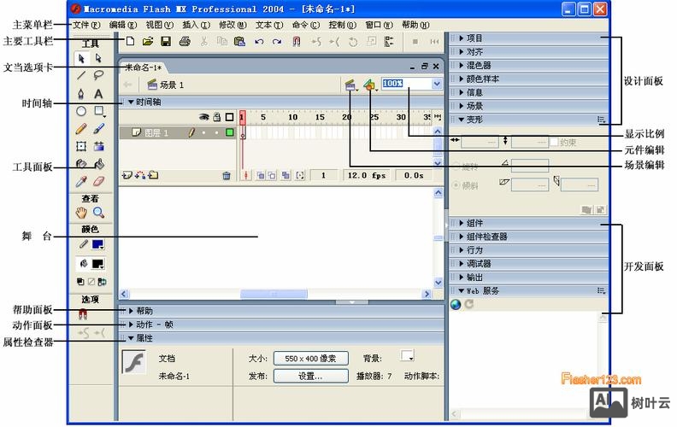677x427 pixels.
Task: Open the fill color swatch in toolbox
Action: 97,264
